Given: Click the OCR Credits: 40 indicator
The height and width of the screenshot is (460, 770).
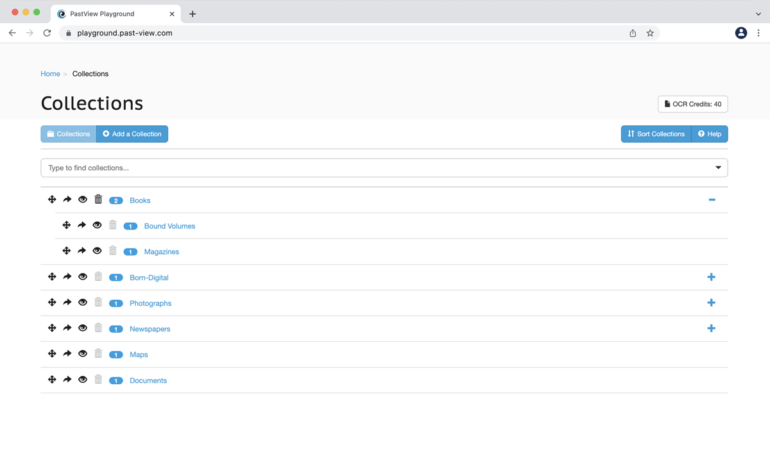Looking at the screenshot, I should tap(692, 104).
